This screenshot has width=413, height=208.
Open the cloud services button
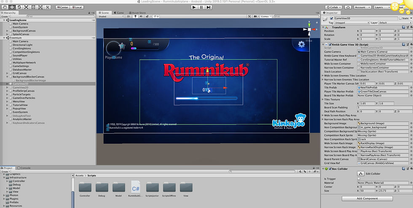coord(348,7)
